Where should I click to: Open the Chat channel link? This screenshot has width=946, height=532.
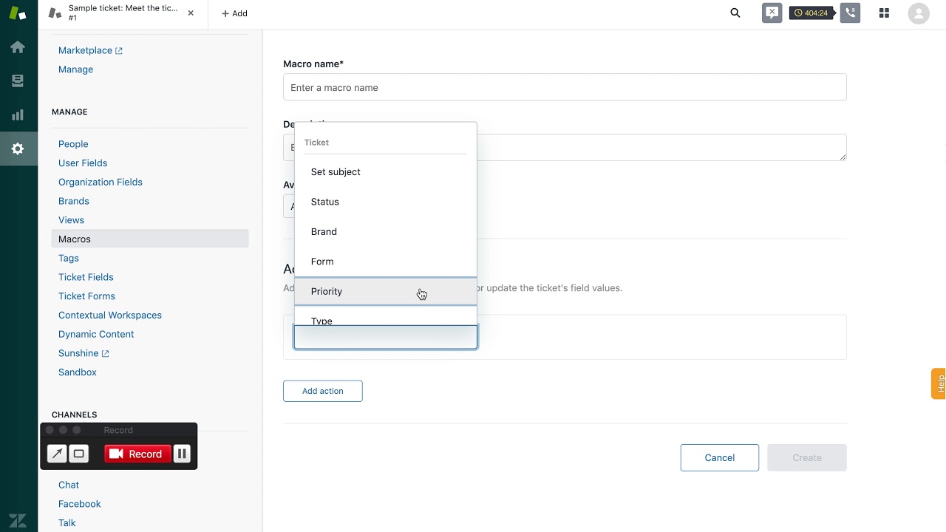[69, 485]
